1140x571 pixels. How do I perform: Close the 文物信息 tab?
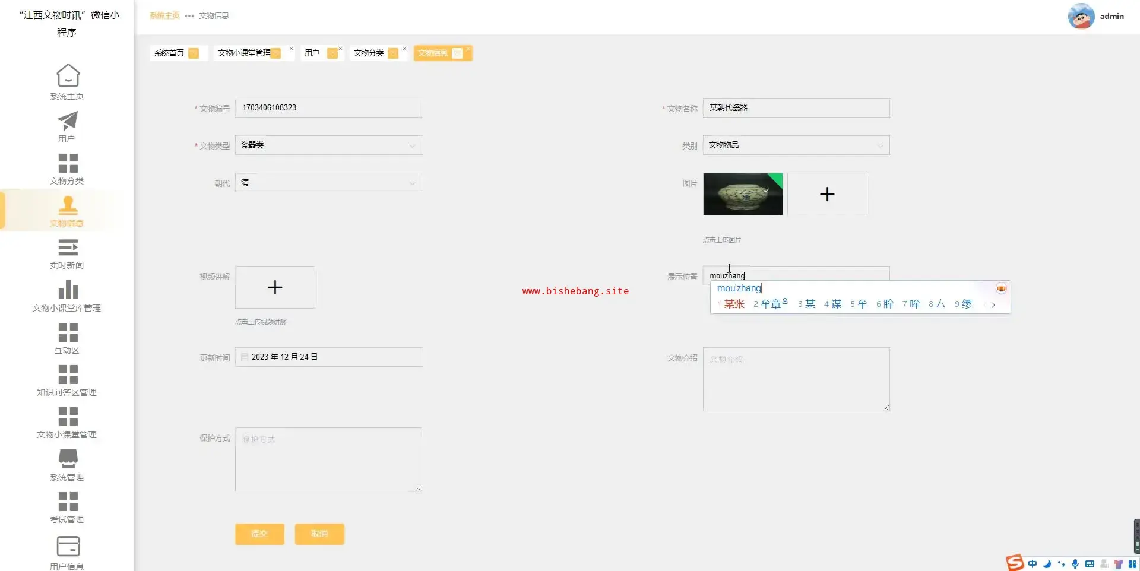(x=468, y=49)
